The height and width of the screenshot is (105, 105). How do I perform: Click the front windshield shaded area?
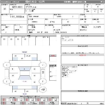pyautogui.click(x=25, y=69)
